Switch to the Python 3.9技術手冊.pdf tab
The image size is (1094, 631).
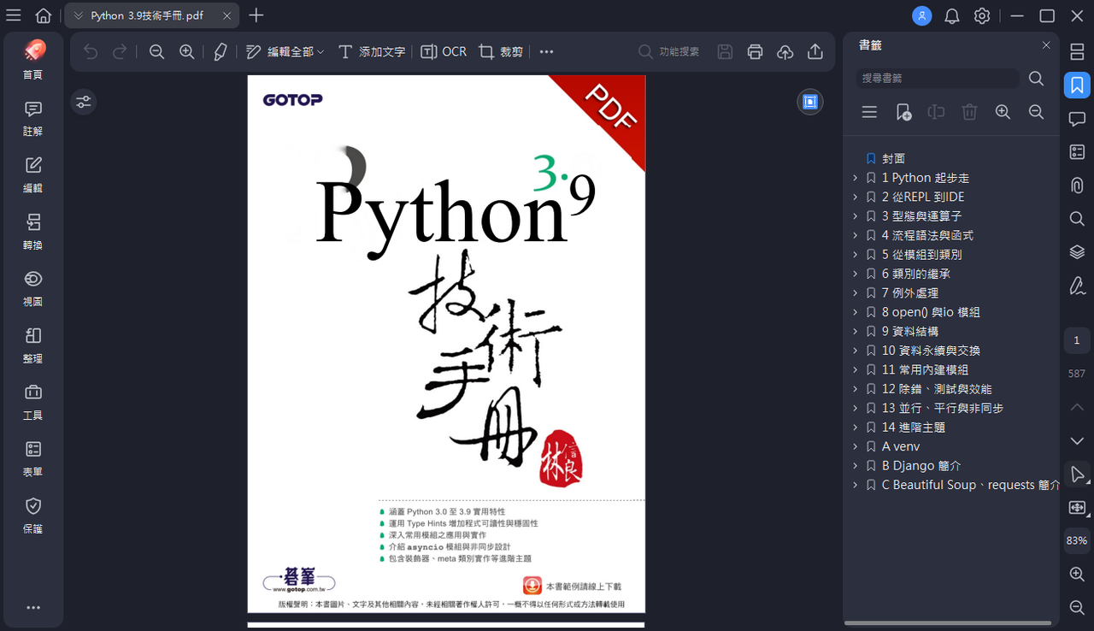(x=145, y=15)
